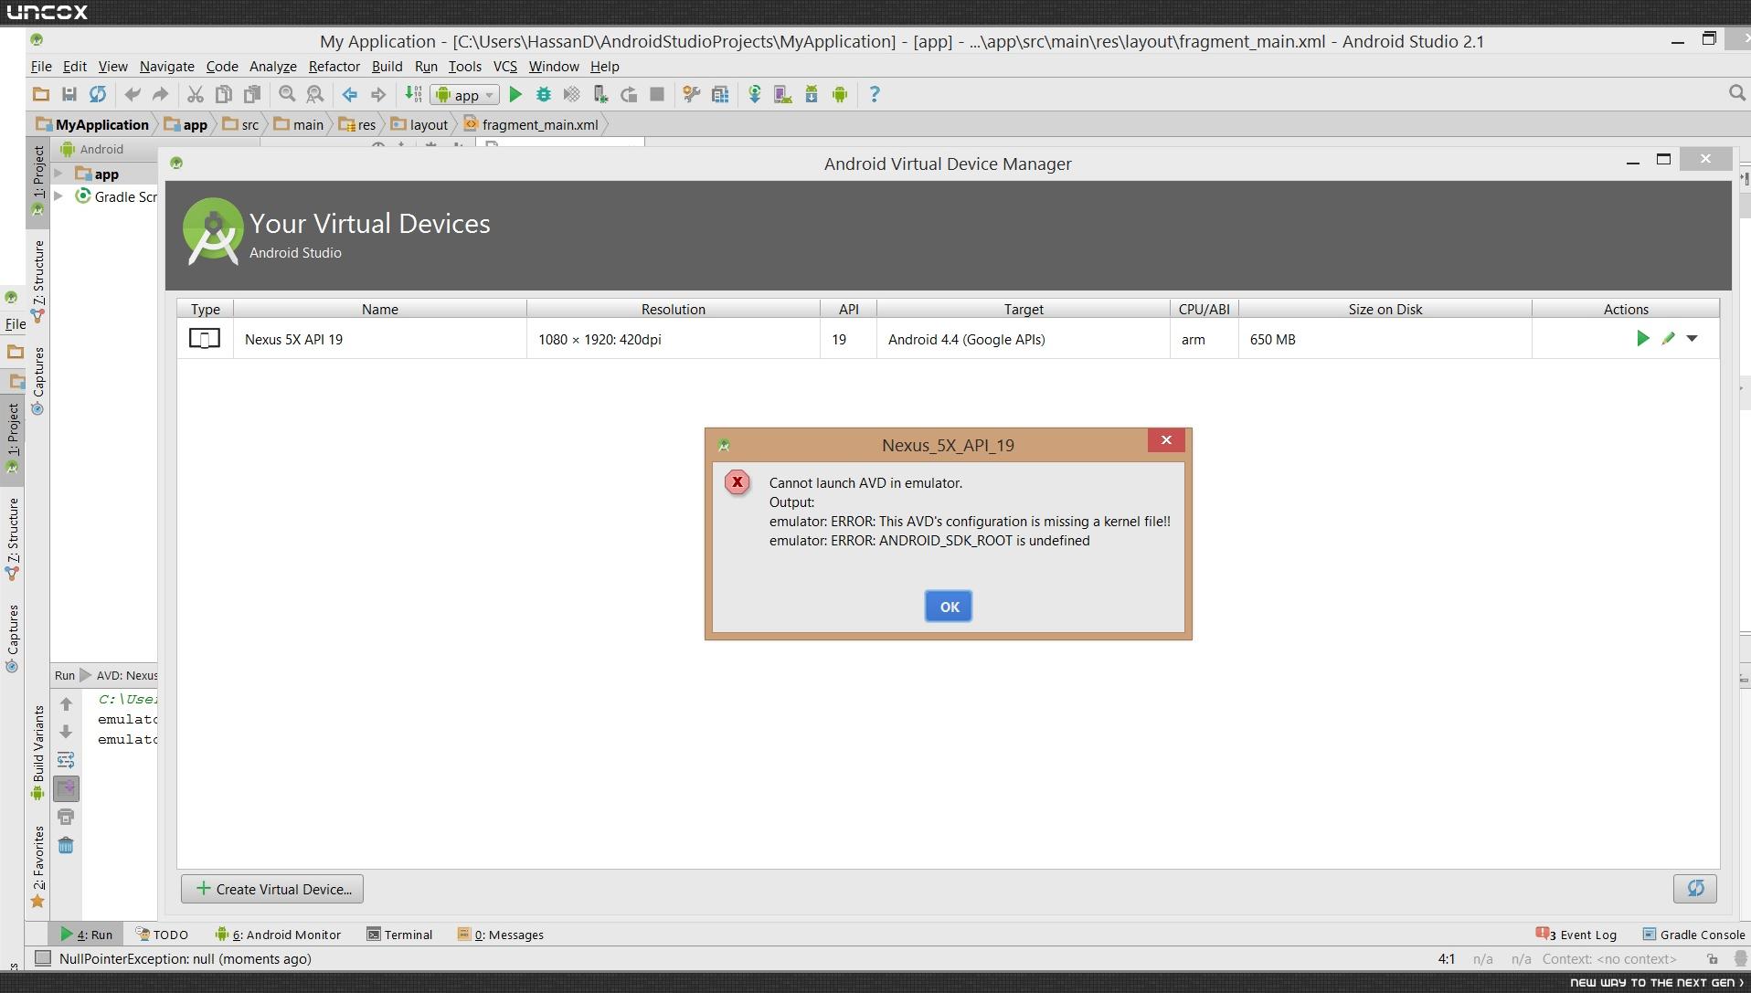
Task: Open the Refactor menu
Action: [x=334, y=66]
